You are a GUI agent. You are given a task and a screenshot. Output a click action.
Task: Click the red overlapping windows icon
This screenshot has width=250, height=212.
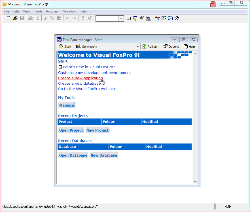[213, 5]
